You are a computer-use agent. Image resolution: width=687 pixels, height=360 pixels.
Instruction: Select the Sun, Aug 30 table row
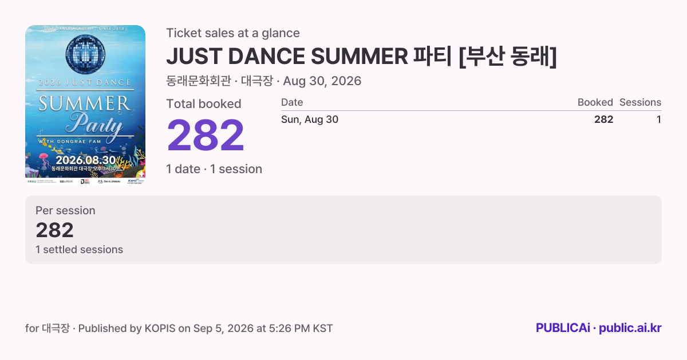[471, 119]
